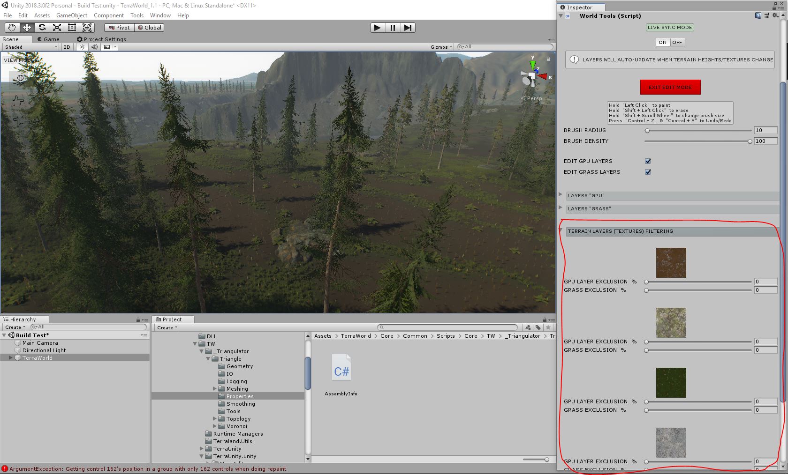
Task: Open component preset selector icon
Action: click(x=767, y=15)
